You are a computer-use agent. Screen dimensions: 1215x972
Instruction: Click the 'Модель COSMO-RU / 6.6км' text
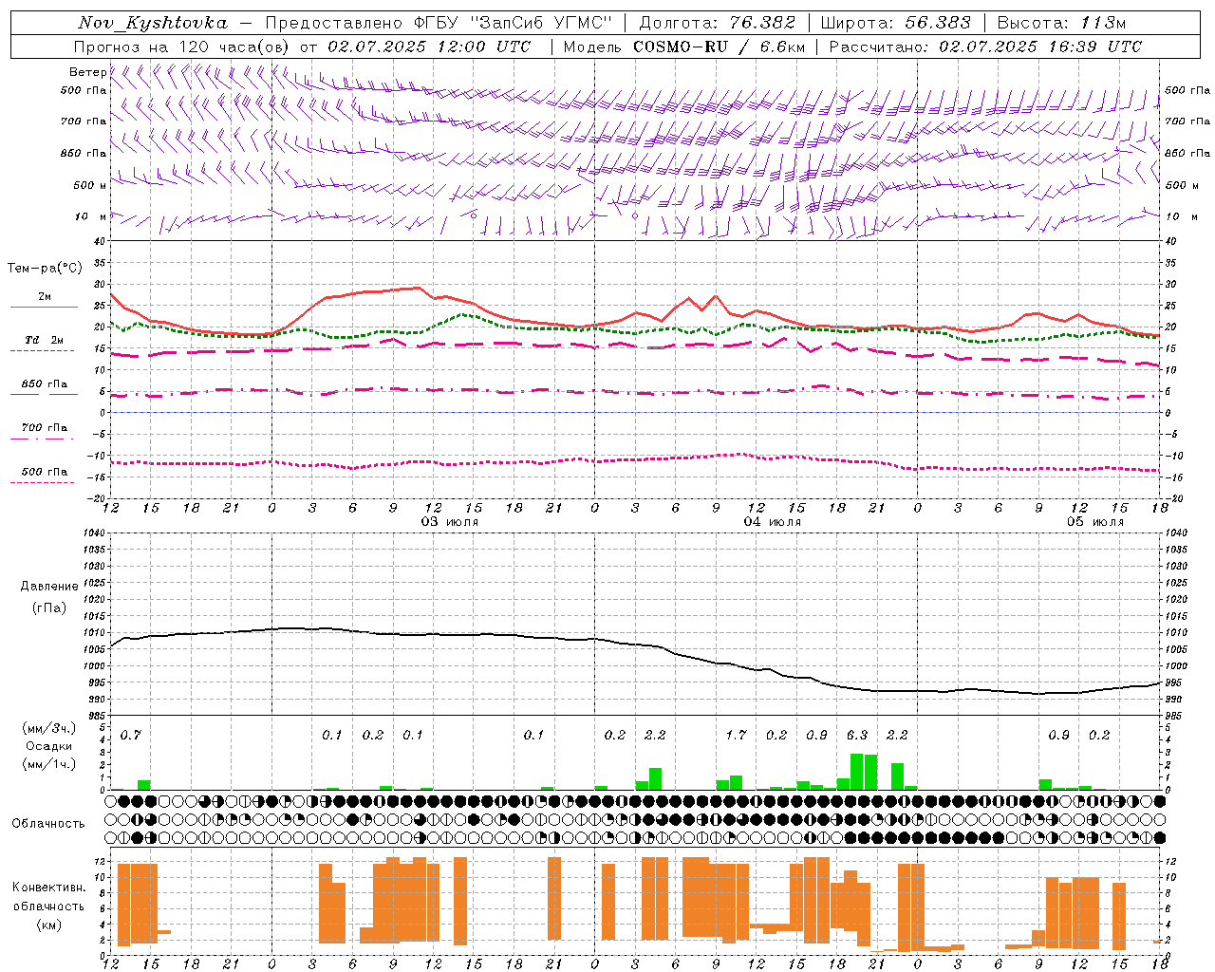[683, 47]
